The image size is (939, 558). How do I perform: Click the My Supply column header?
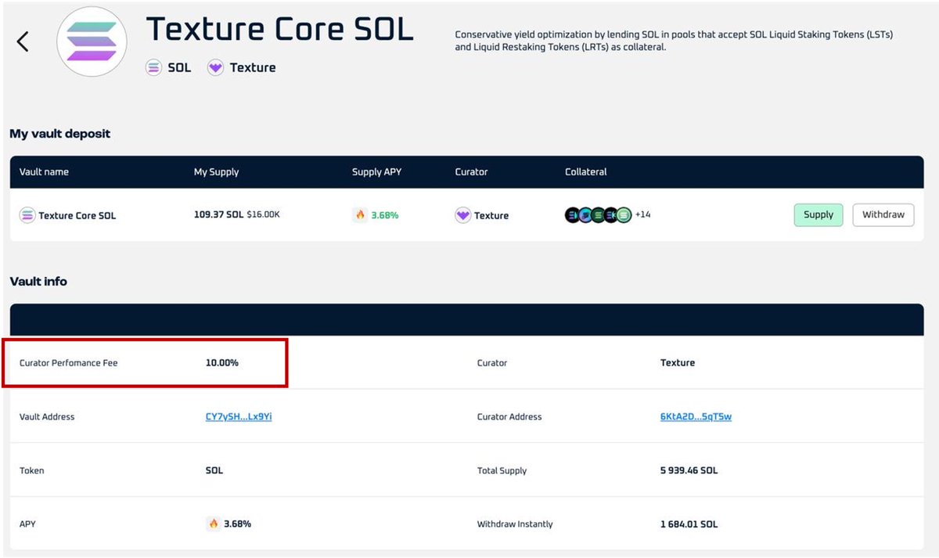pos(217,172)
